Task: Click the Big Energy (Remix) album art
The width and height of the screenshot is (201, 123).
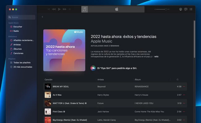Action: pos(48,120)
